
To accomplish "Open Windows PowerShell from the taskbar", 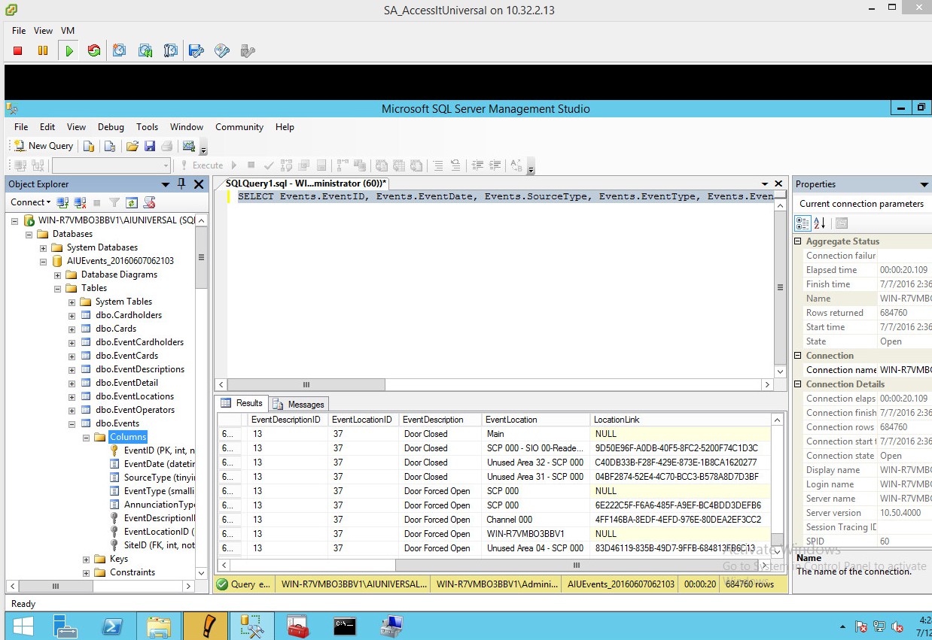I will [113, 626].
